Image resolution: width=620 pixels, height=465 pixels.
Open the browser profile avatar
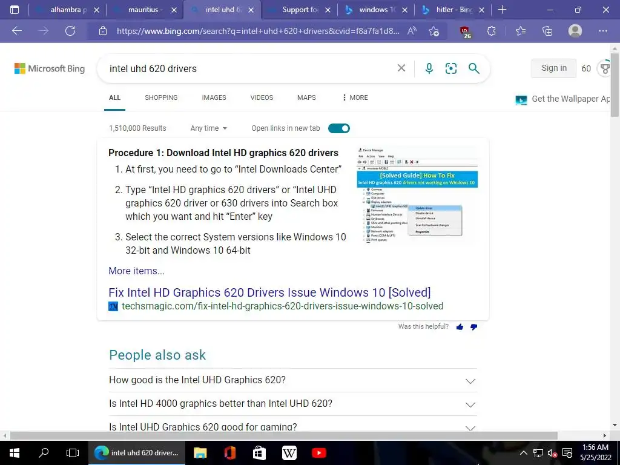575,31
